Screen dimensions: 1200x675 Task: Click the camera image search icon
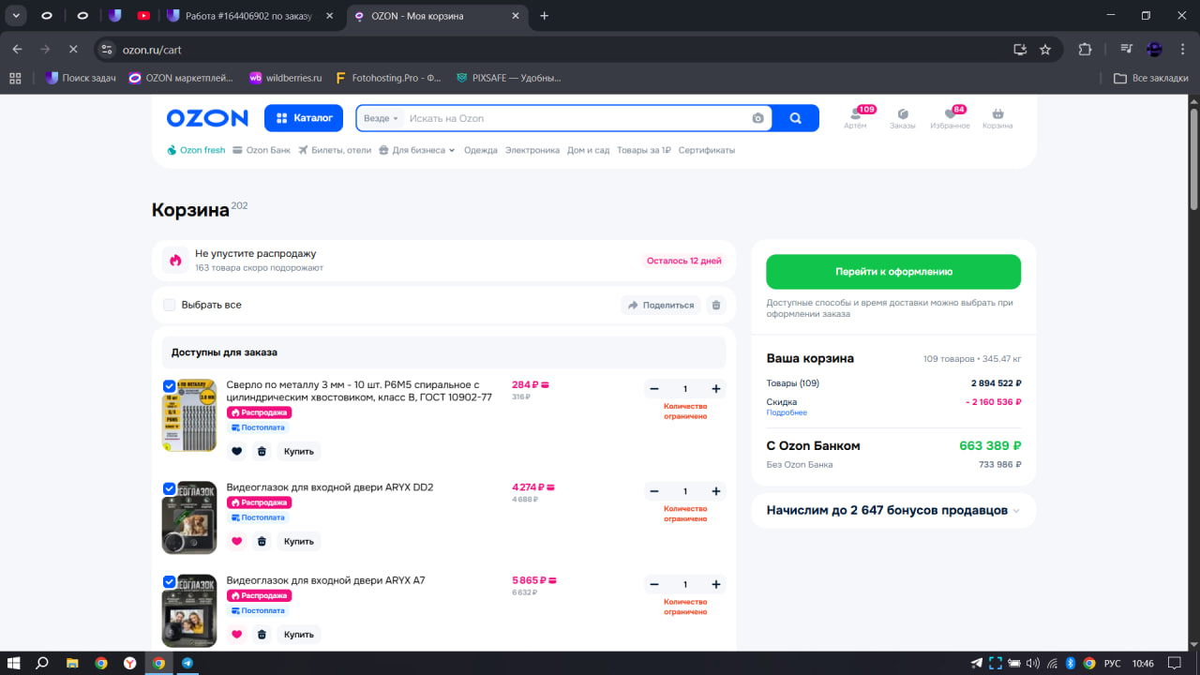click(x=757, y=118)
